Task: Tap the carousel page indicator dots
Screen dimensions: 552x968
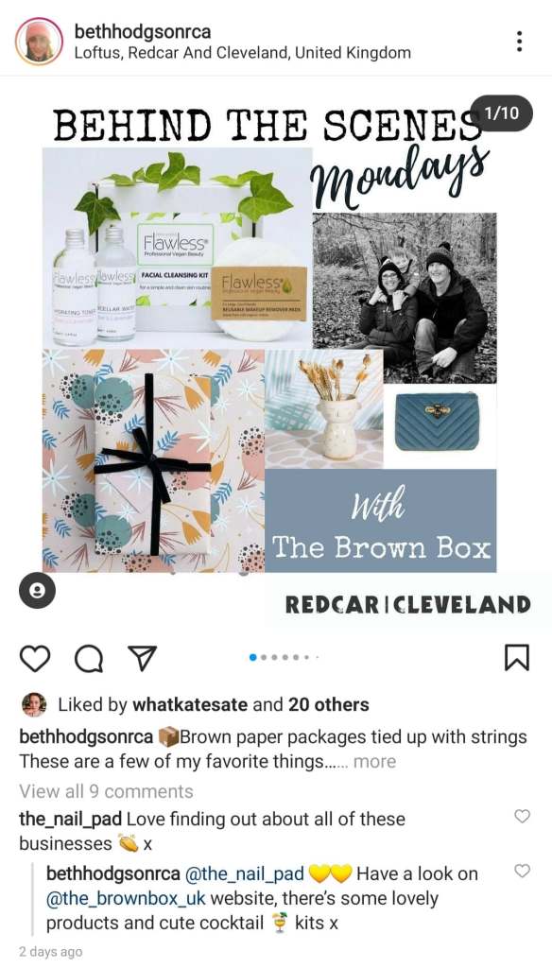Action: point(284,658)
